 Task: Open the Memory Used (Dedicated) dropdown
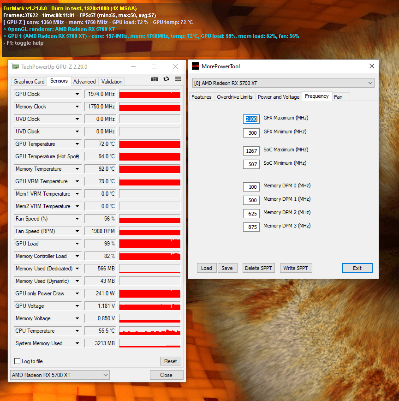[77, 269]
